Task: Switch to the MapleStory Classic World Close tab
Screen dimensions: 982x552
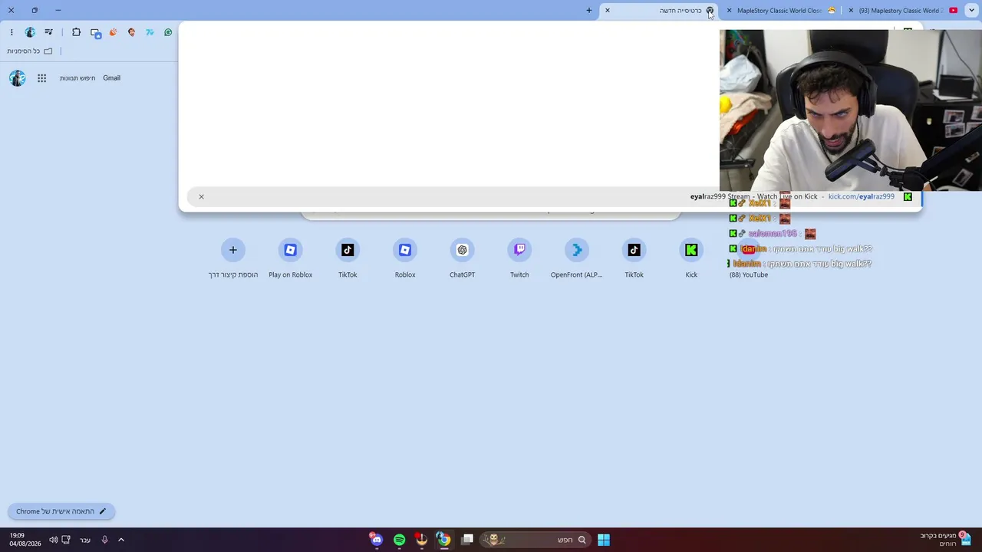Action: 783,11
